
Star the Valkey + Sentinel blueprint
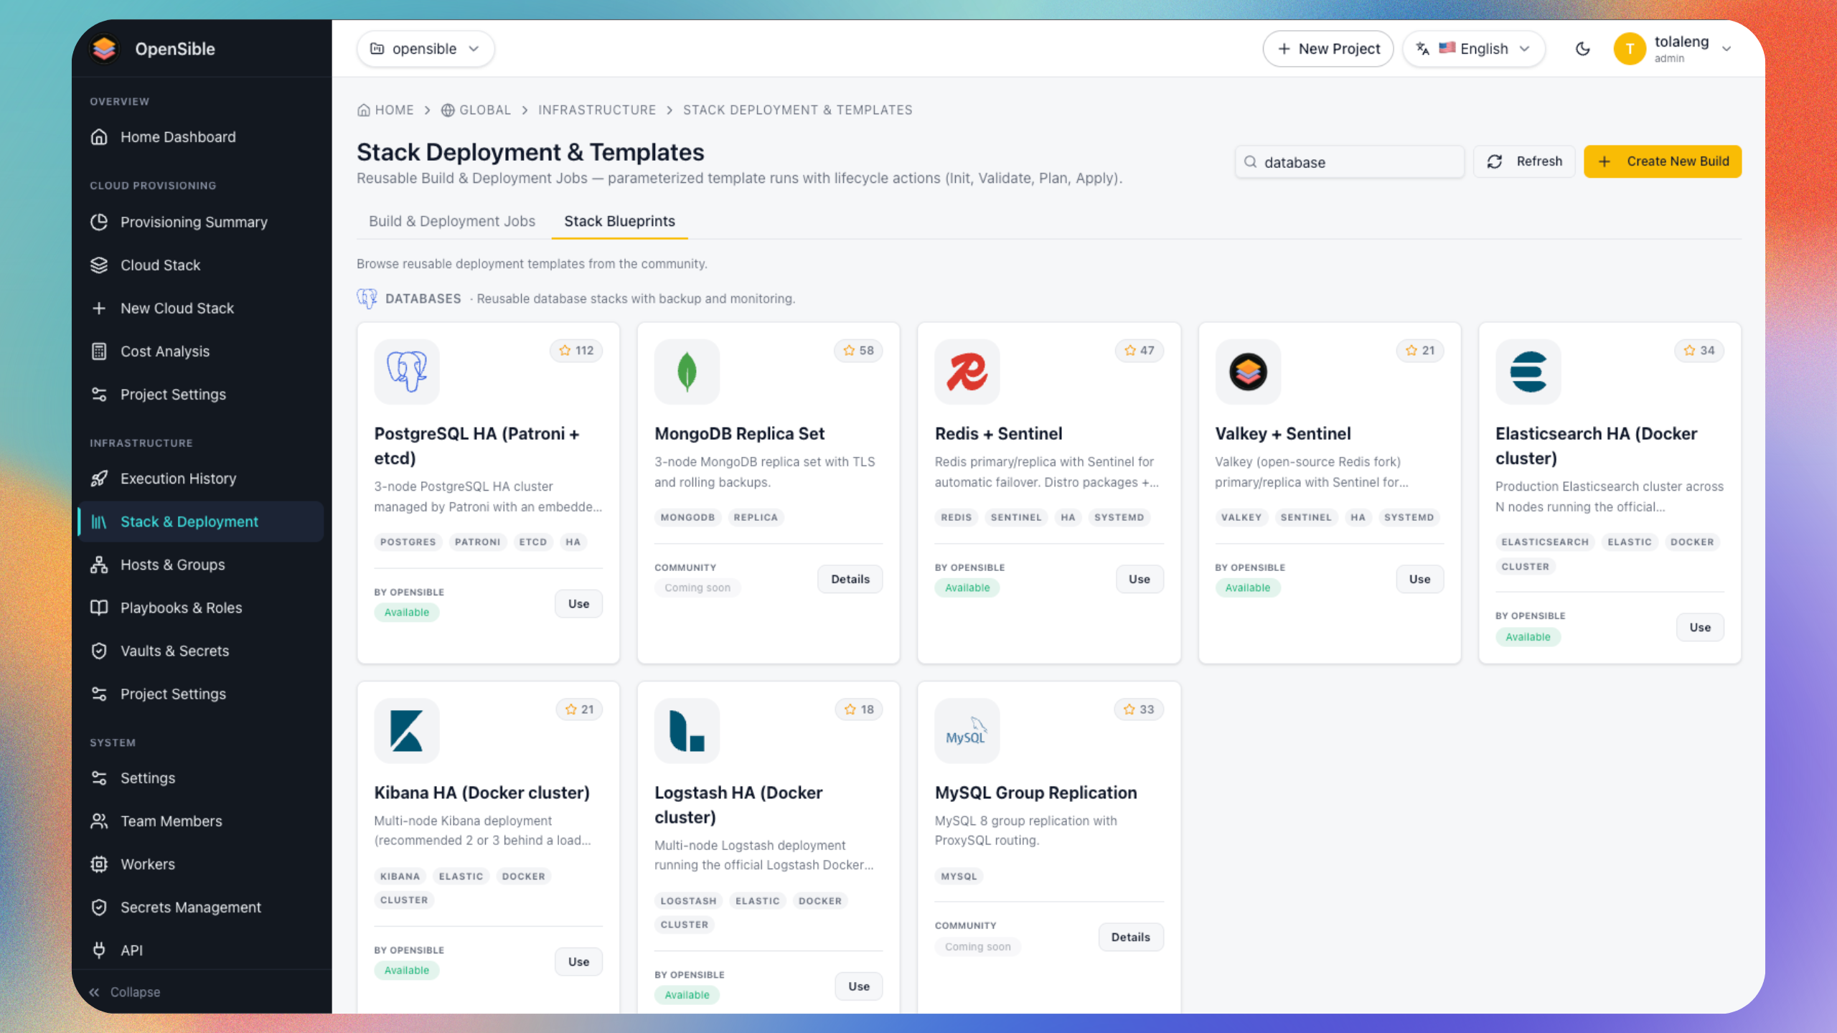coord(1420,351)
